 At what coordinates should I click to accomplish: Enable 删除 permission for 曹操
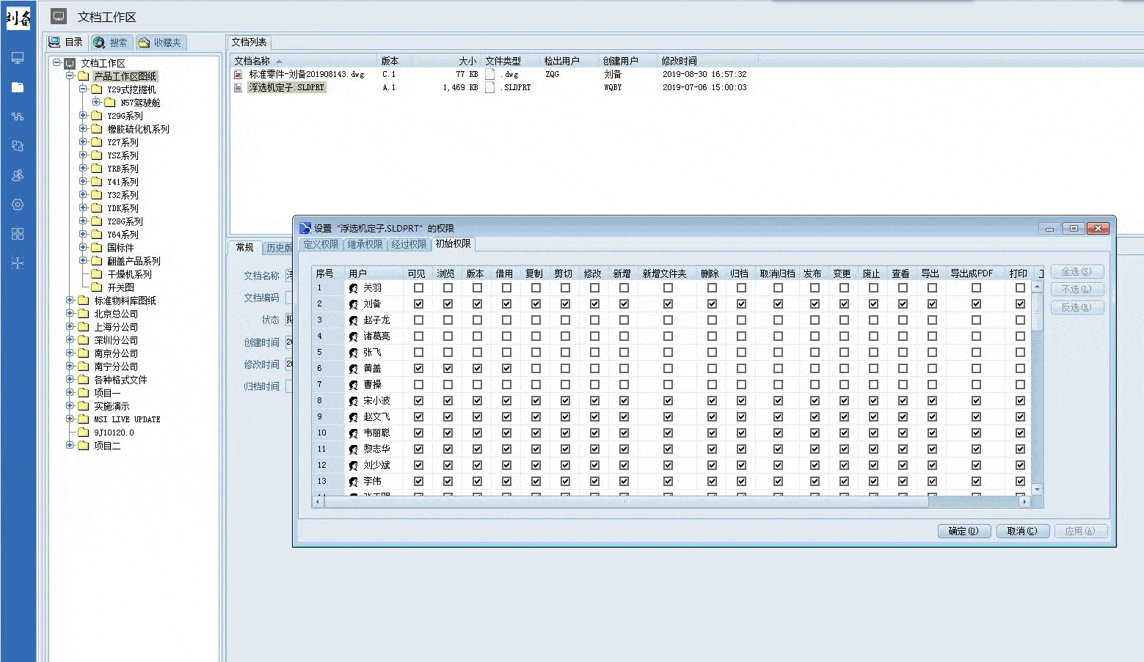[712, 385]
